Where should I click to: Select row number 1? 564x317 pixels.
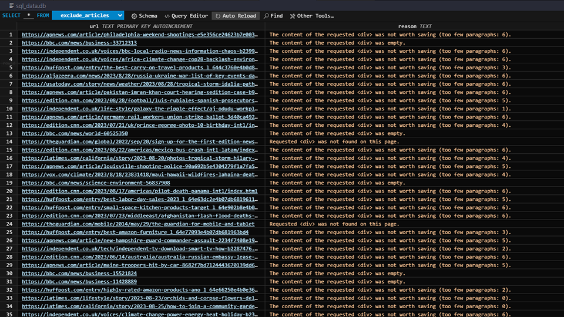pyautogui.click(x=11, y=35)
